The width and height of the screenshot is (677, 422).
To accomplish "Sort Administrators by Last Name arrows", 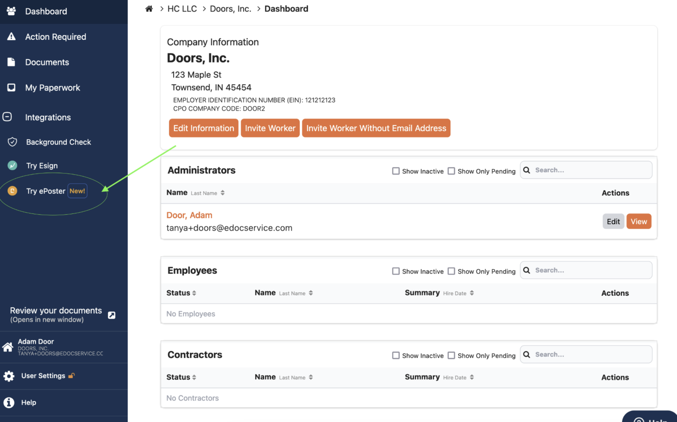I will (x=223, y=193).
